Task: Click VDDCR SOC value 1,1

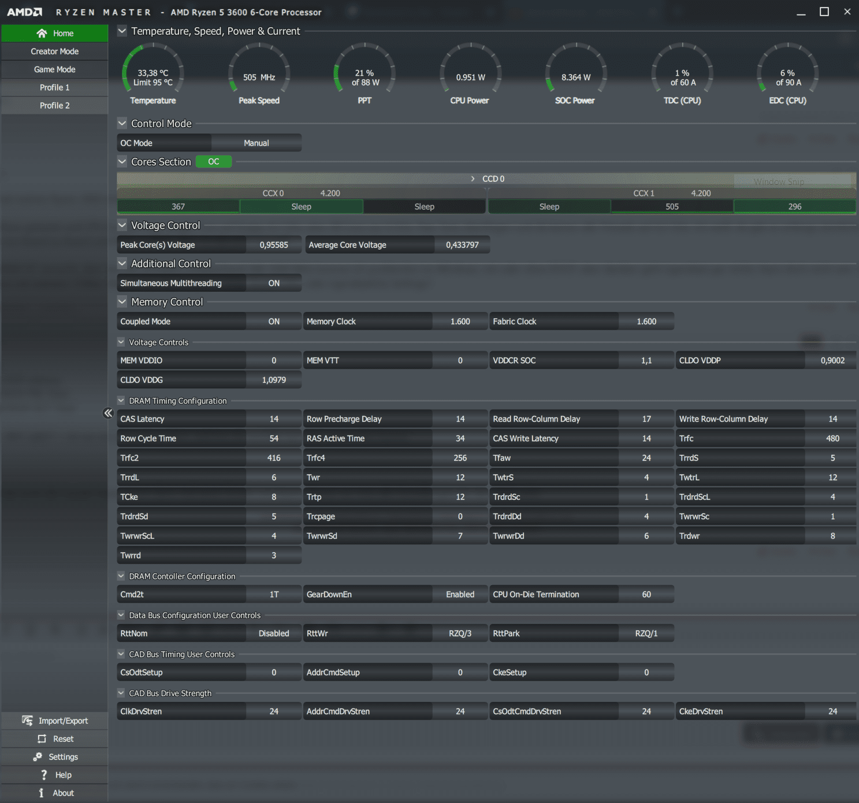Action: [x=646, y=360]
